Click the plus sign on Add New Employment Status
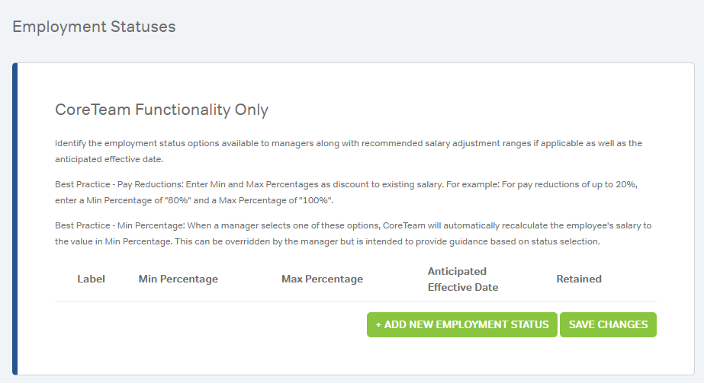 [x=378, y=324]
